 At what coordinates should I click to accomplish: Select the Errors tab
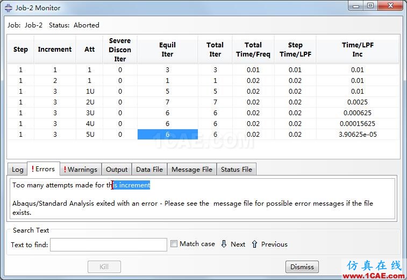pyautogui.click(x=44, y=169)
